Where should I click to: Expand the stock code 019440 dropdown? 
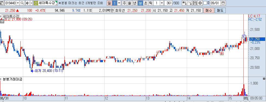(18, 3)
